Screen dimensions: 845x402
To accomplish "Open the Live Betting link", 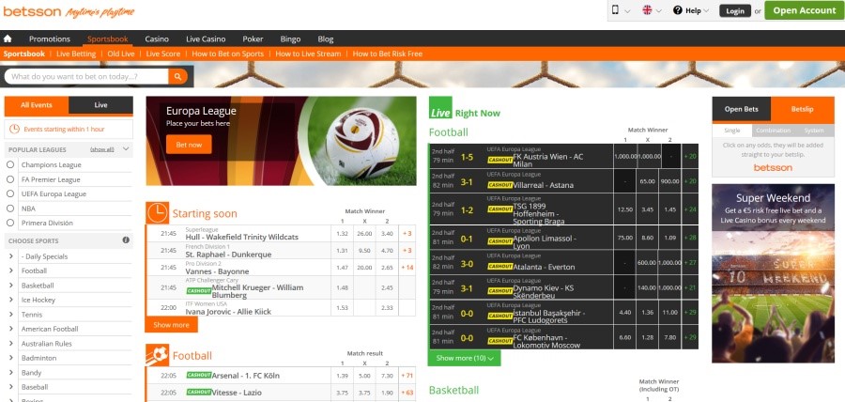I will (x=76, y=54).
